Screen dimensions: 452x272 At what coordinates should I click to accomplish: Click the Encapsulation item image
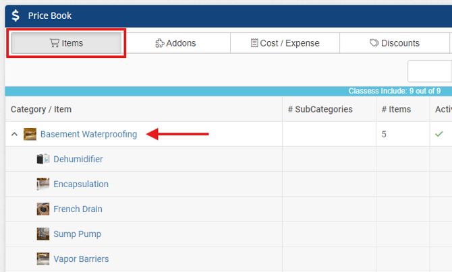[x=43, y=184]
